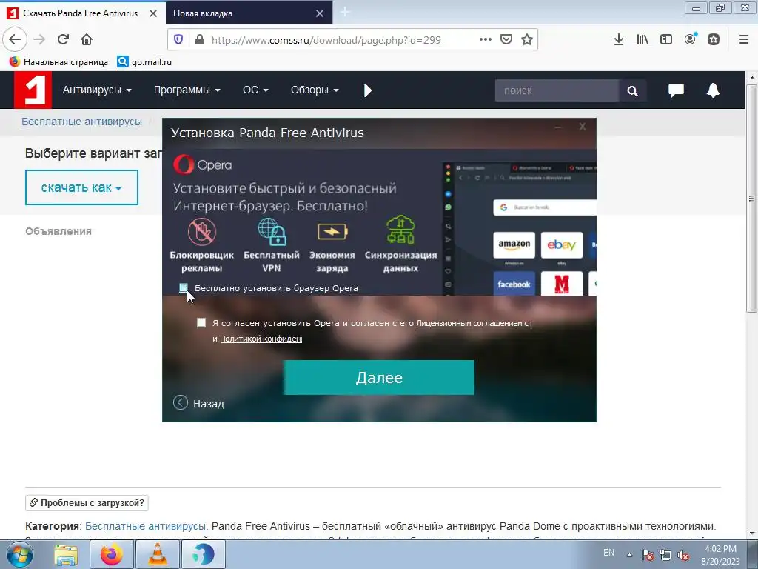The width and height of the screenshot is (758, 569).
Task: Open the Firefox downloads panel
Action: (x=619, y=40)
